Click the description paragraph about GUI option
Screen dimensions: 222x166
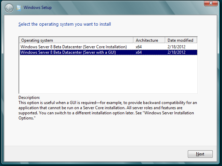pyautogui.click(x=108, y=110)
